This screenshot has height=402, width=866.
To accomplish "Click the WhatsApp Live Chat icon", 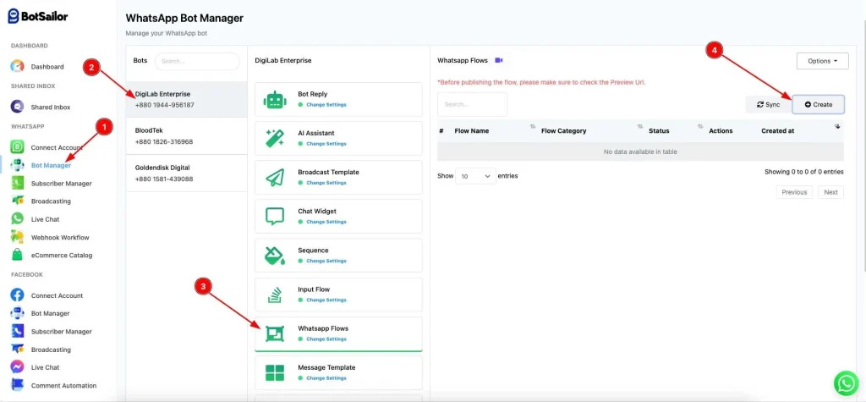I will pos(17,219).
